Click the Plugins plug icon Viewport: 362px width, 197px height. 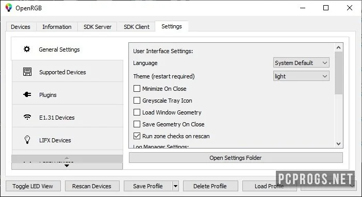click(x=27, y=94)
